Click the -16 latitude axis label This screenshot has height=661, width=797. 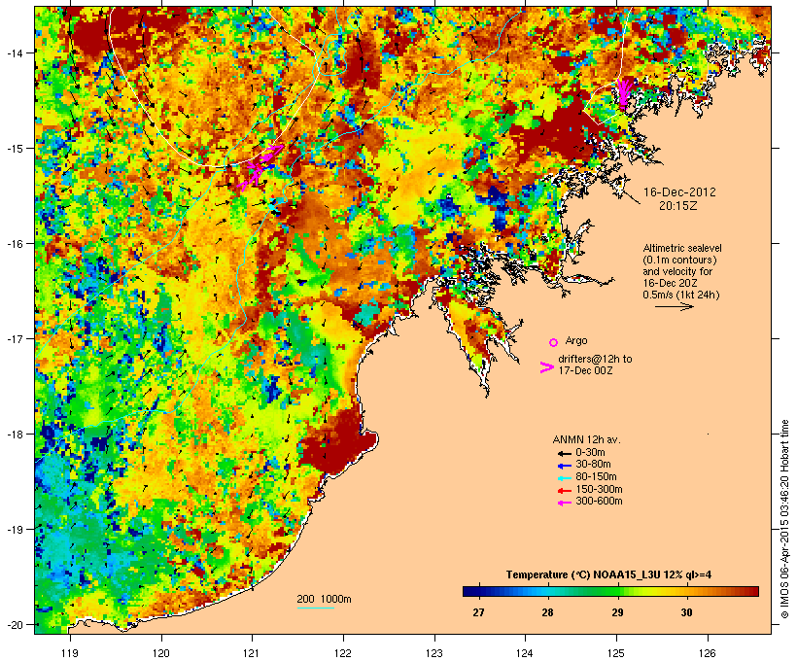click(x=14, y=244)
